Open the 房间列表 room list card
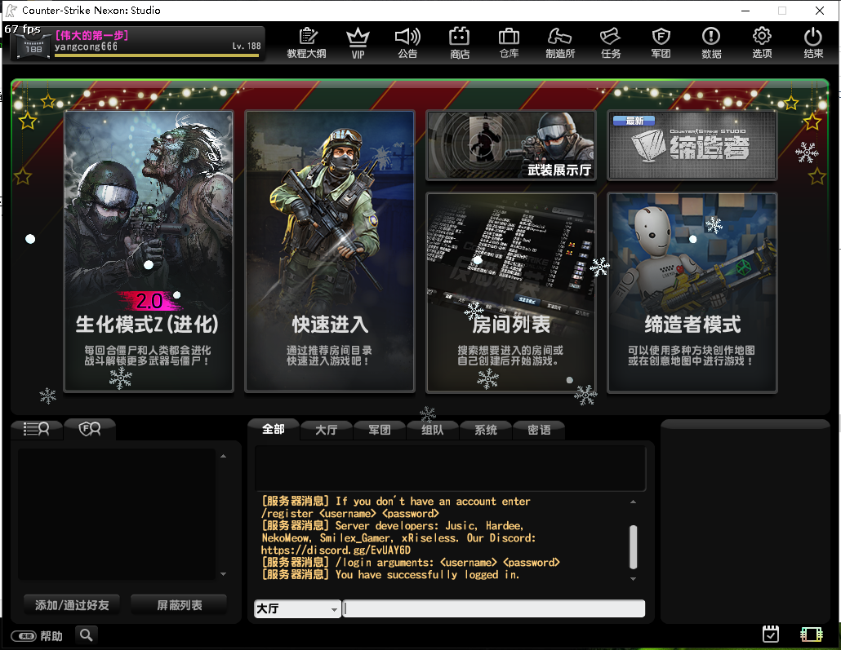The height and width of the screenshot is (650, 841). [x=510, y=293]
